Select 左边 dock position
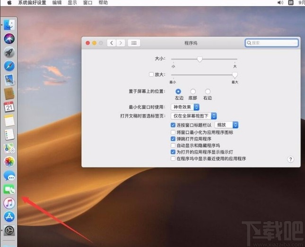 [178, 91]
